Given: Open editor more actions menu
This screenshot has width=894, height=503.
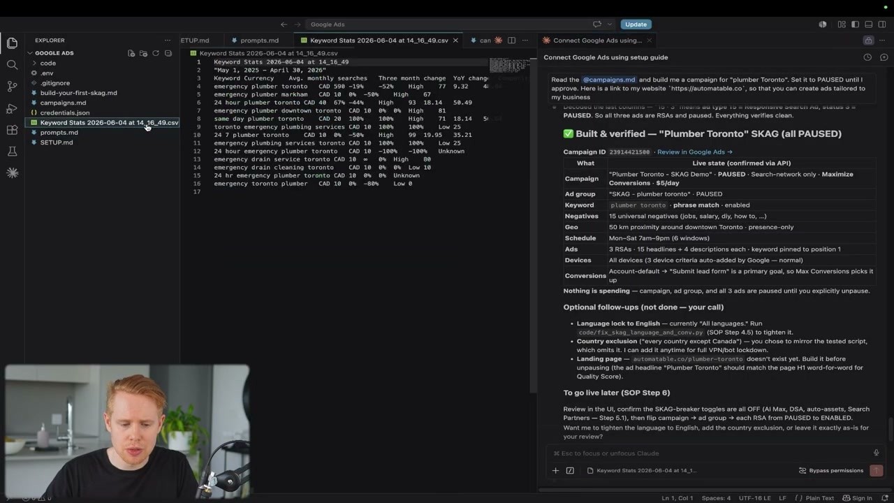Looking at the screenshot, I should 525,41.
